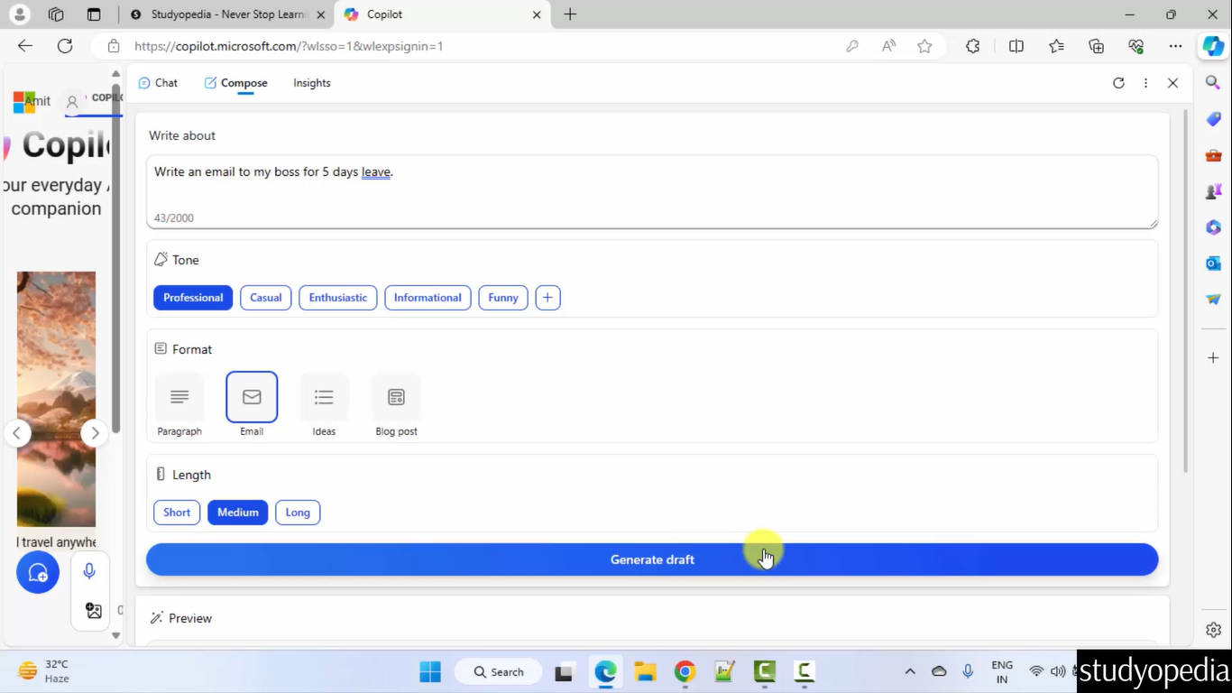Toggle Split screen icon

(1016, 46)
